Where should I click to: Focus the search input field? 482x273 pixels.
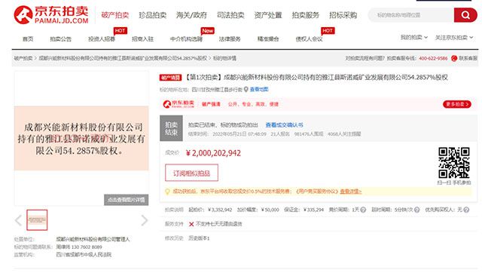pyautogui.click(x=411, y=15)
